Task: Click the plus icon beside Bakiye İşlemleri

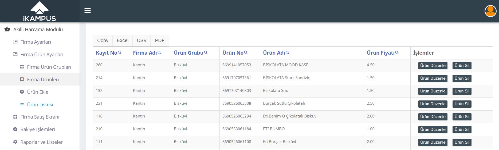Action: pyautogui.click(x=15, y=129)
